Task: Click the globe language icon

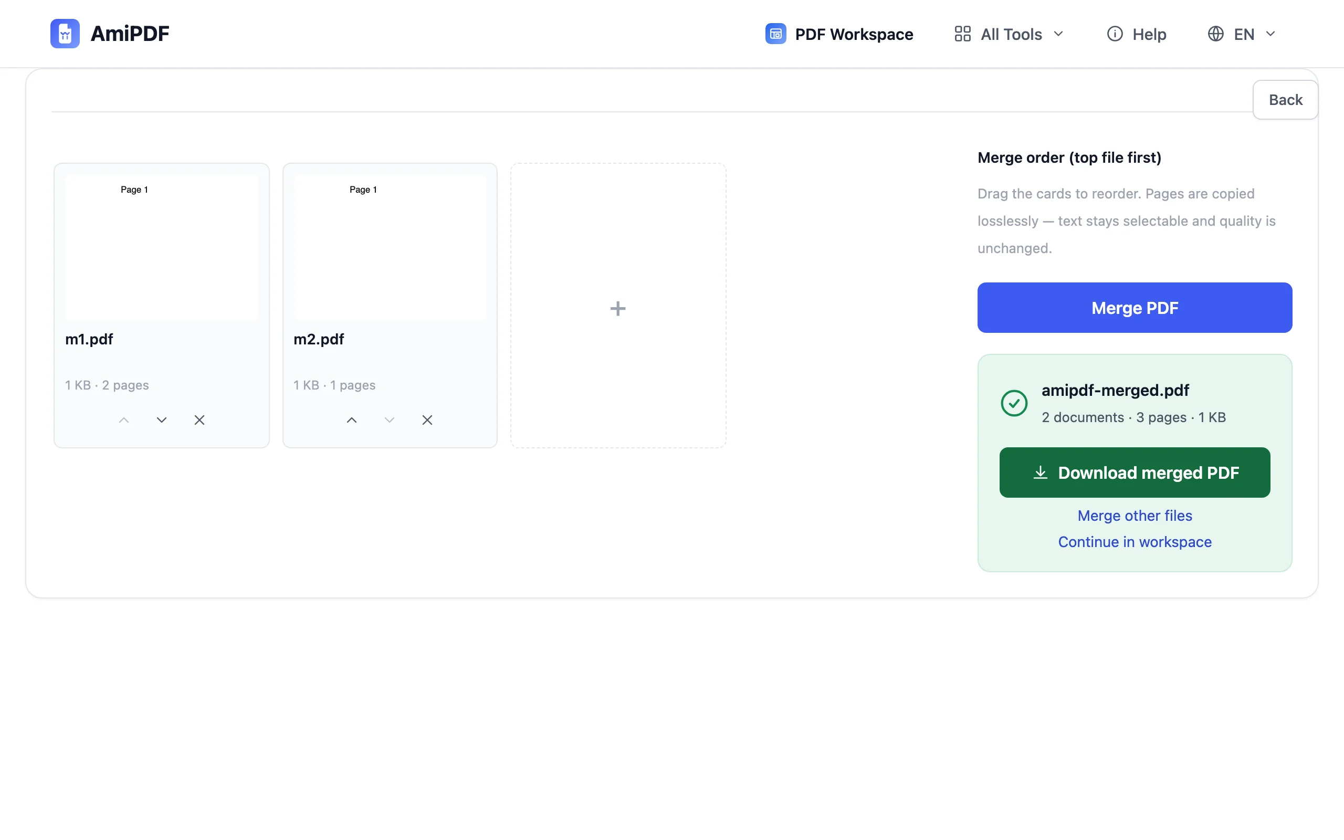Action: (x=1216, y=34)
